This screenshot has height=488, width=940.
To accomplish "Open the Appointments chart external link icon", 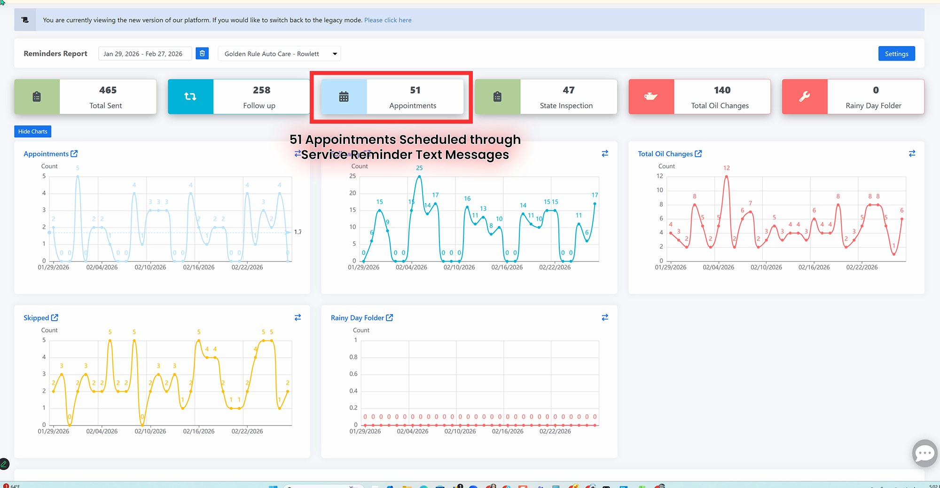I will [x=74, y=154].
